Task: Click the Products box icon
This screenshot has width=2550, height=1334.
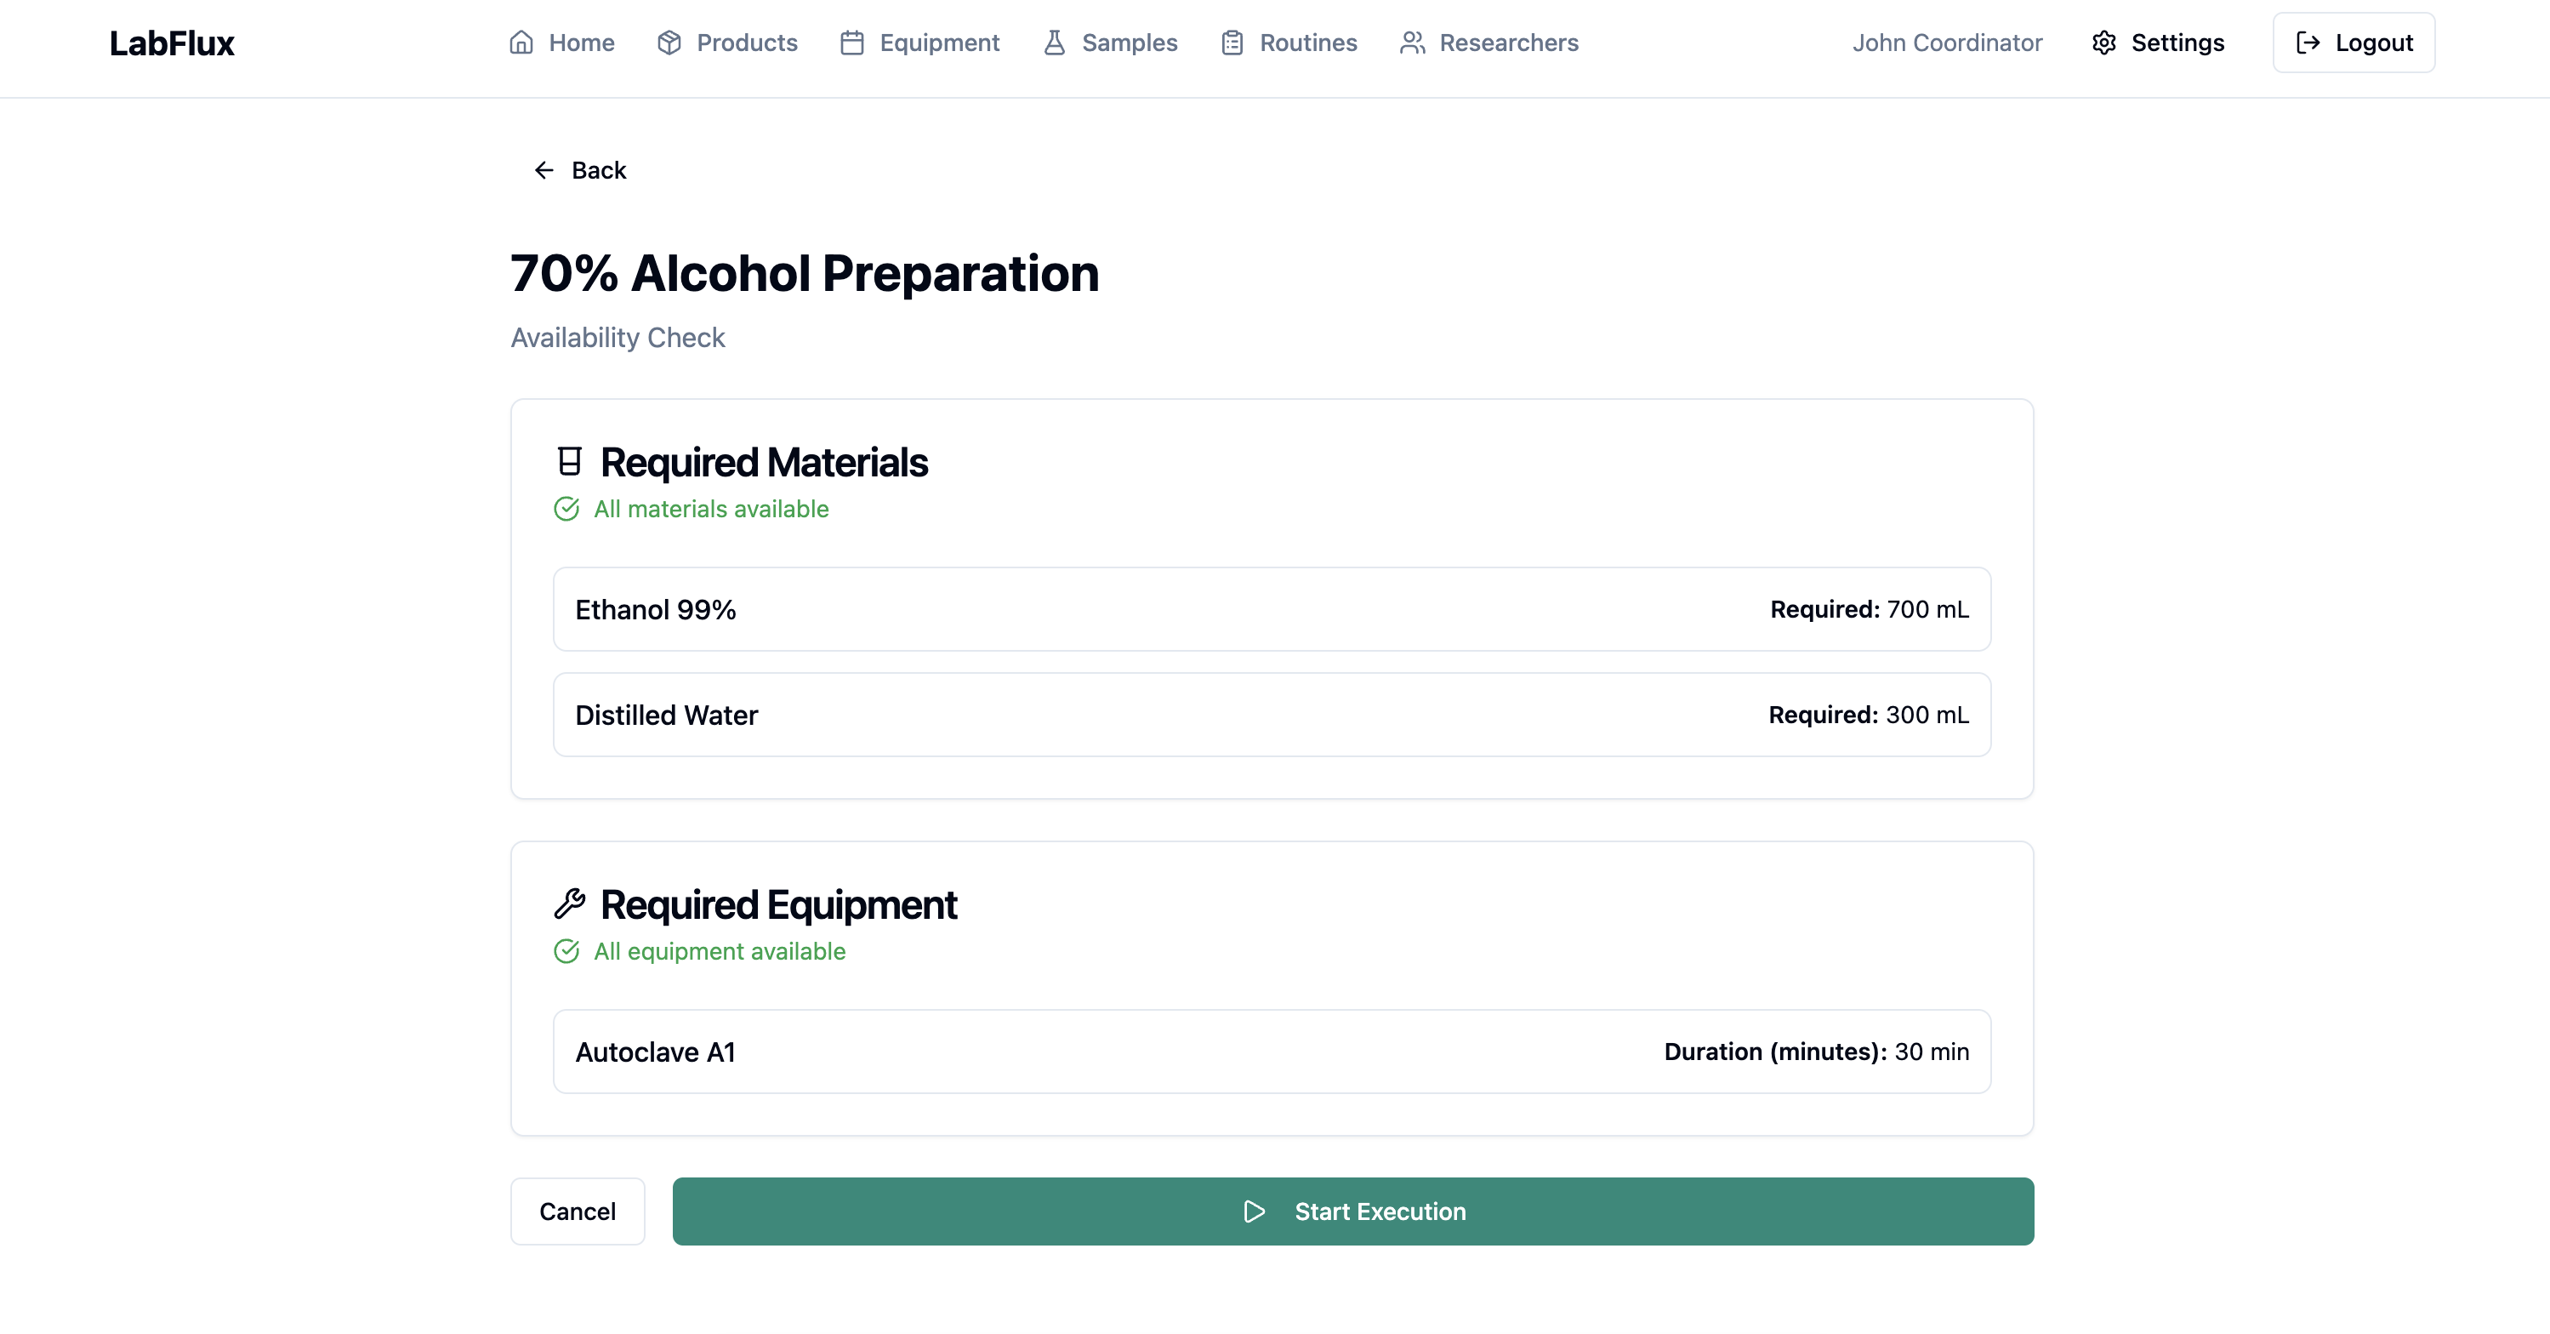Action: click(669, 43)
